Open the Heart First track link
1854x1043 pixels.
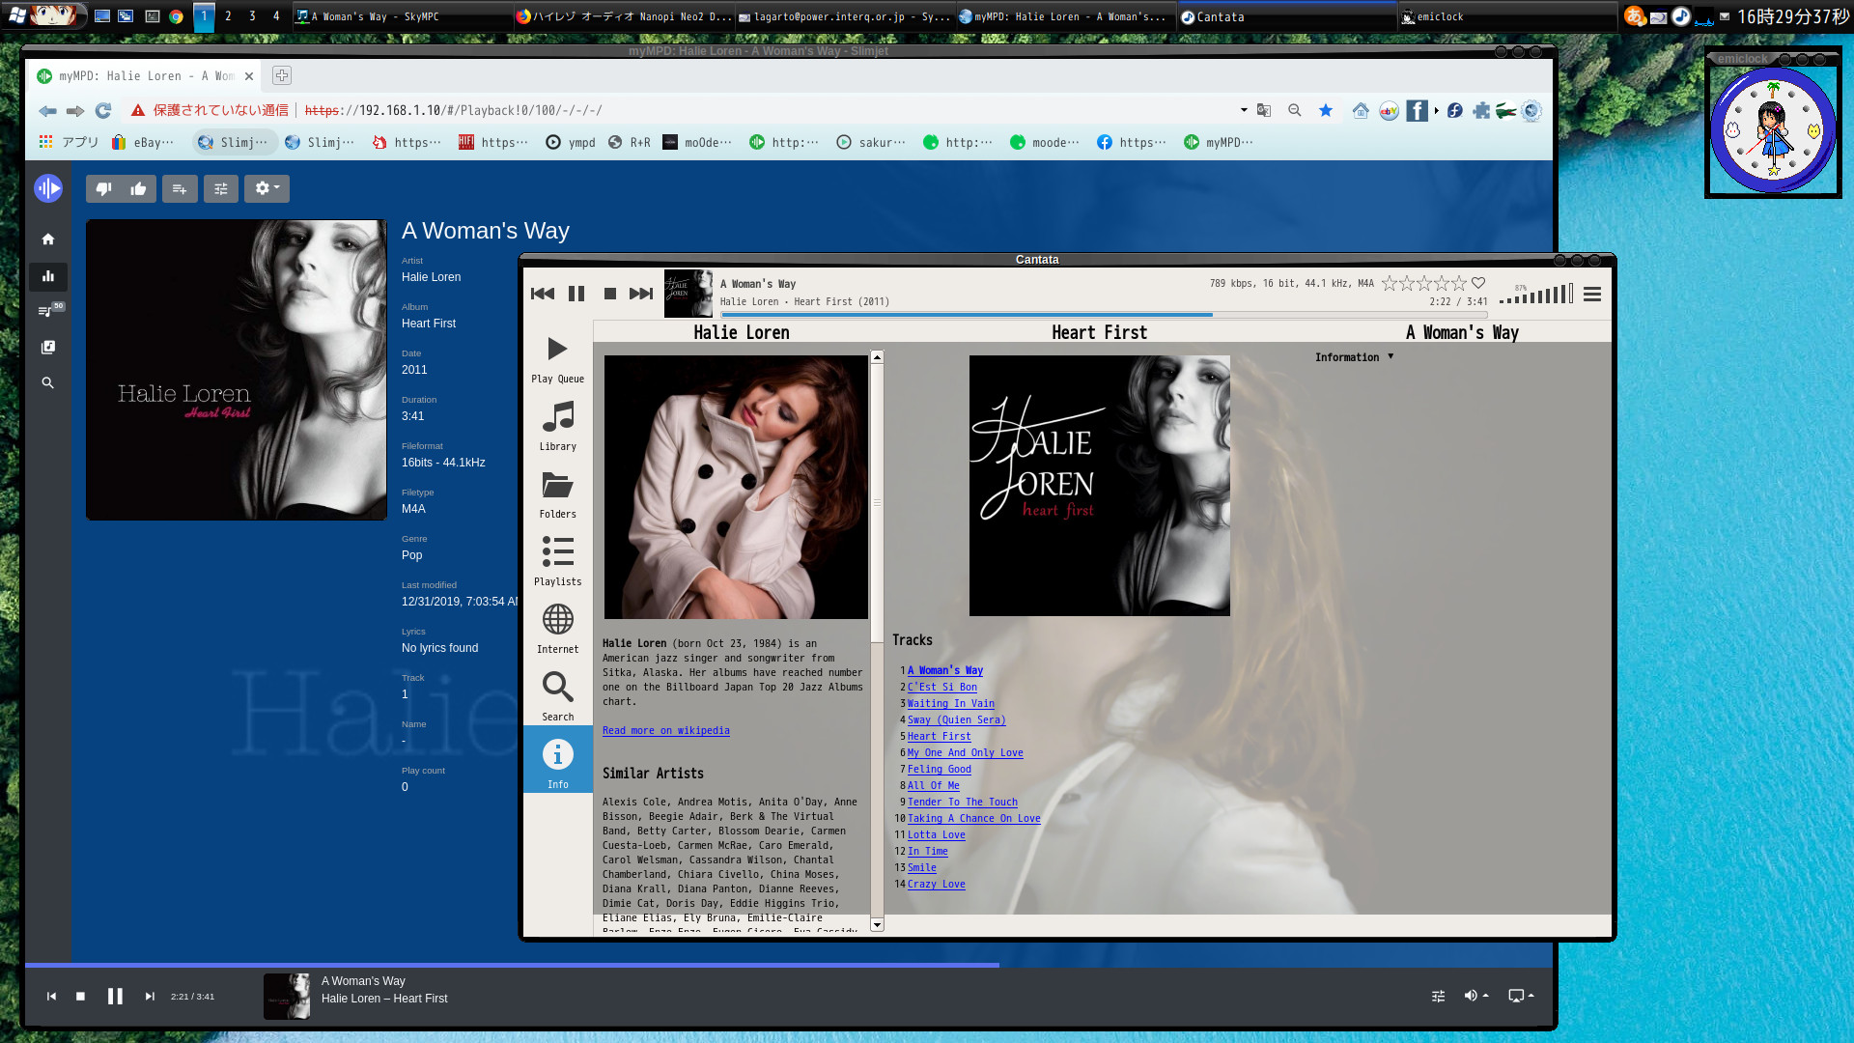tap(939, 737)
